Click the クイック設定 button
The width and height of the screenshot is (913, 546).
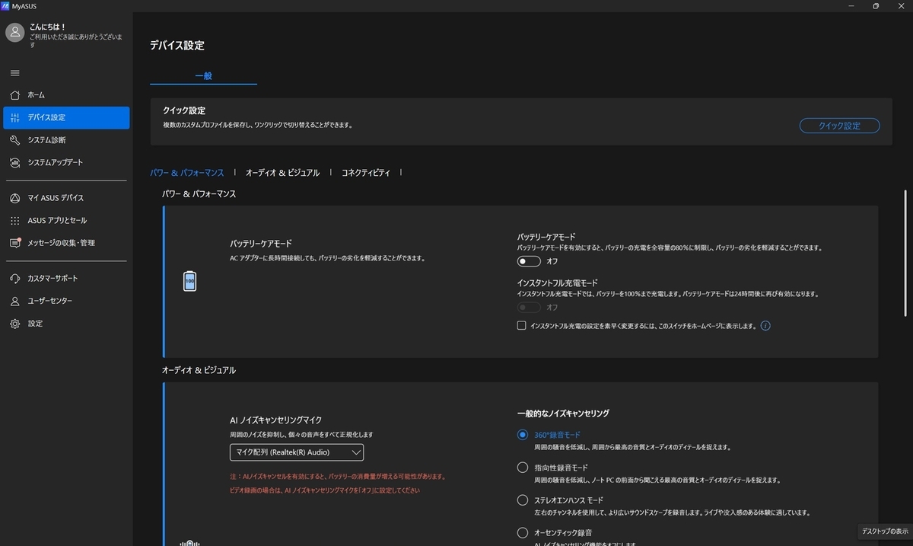click(839, 126)
